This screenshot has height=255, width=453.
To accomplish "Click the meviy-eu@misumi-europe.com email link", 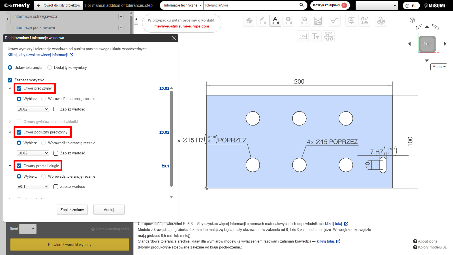I will 181,26.
